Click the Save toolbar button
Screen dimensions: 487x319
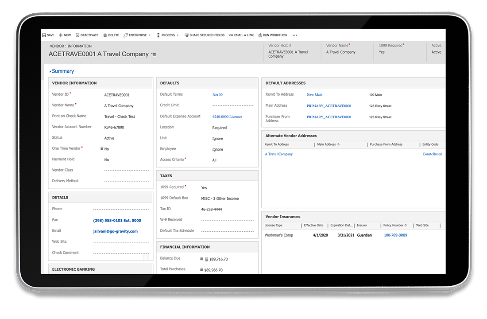pos(48,35)
